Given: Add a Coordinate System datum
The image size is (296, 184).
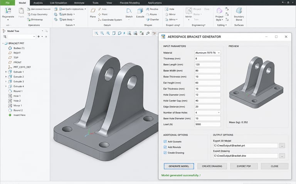Looking at the screenshot, I should click(110, 20).
